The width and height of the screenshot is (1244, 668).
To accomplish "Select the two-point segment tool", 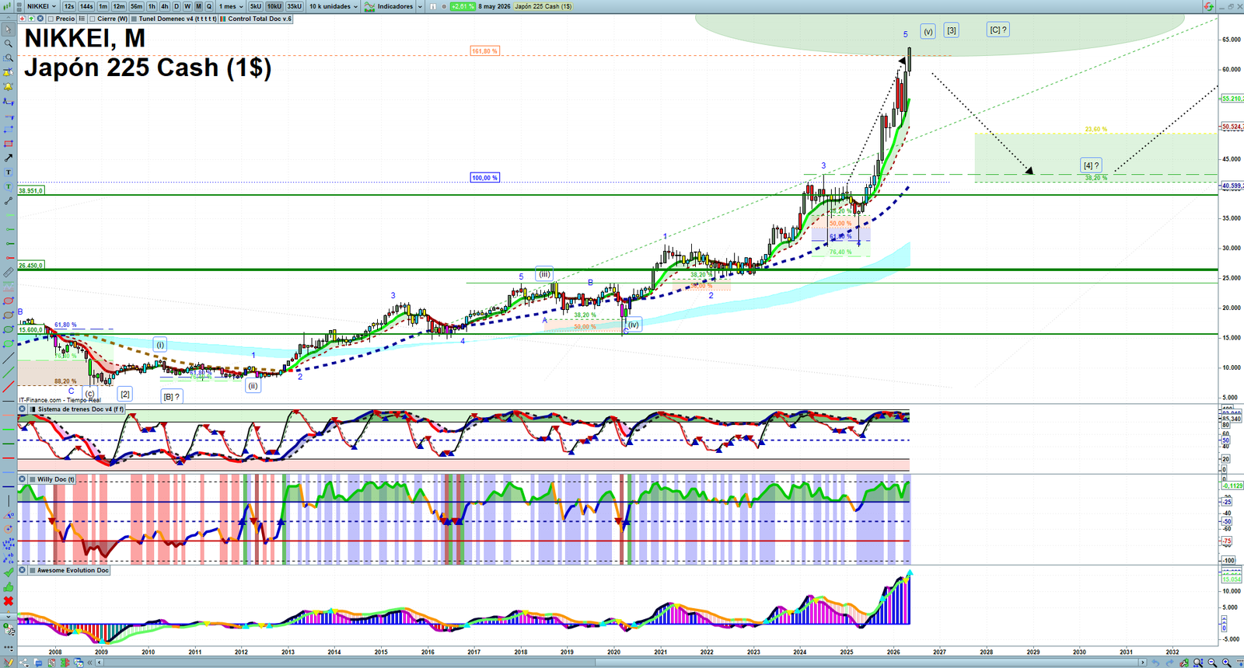I will coord(9,201).
